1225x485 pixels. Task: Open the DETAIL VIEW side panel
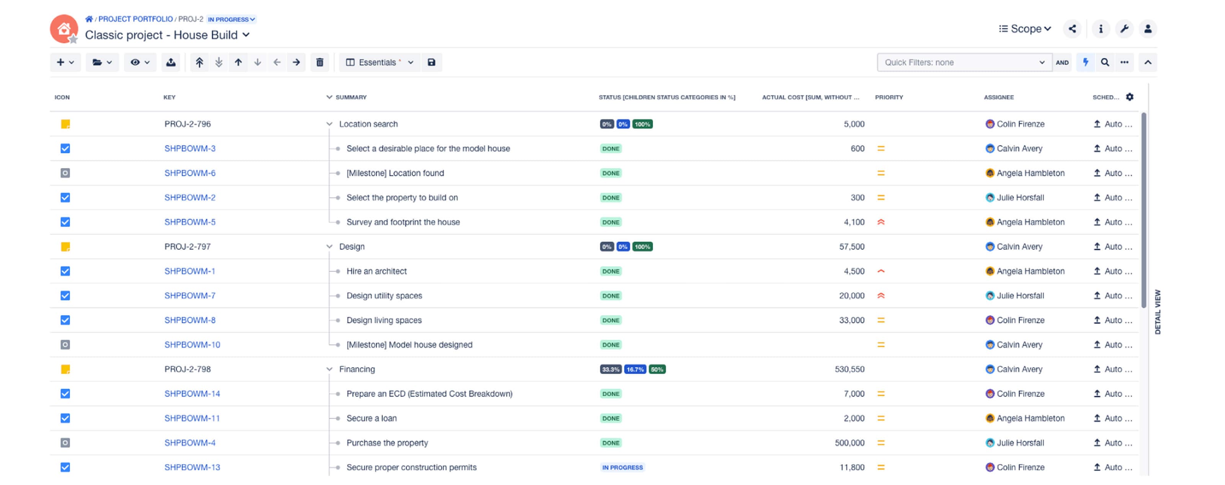pos(1158,312)
